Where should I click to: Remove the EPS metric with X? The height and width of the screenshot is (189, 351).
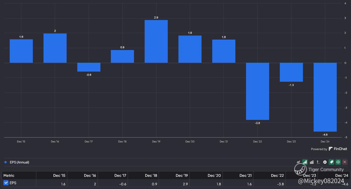pyautogui.click(x=344, y=162)
